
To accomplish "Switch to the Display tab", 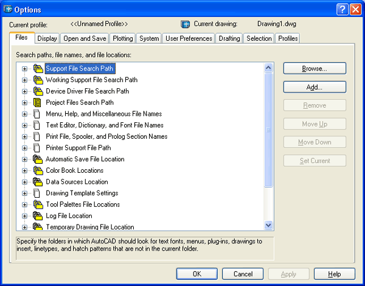I will (x=47, y=38).
